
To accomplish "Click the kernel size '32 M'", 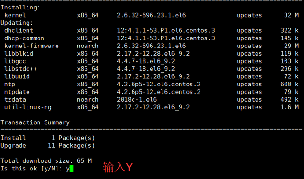I will (x=291, y=15).
